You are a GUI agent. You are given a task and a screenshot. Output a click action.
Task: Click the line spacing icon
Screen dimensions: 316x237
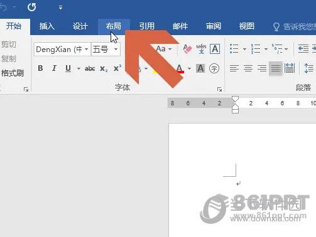[x=308, y=68]
